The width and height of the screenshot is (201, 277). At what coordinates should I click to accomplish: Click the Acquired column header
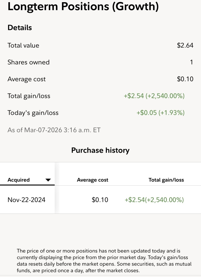[18, 180]
